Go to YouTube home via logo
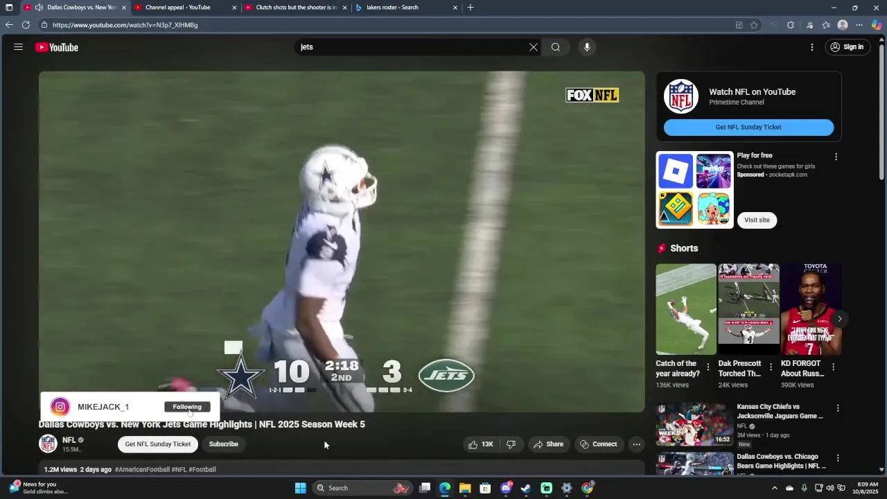Viewport: 887px width, 499px height. pyautogui.click(x=57, y=47)
